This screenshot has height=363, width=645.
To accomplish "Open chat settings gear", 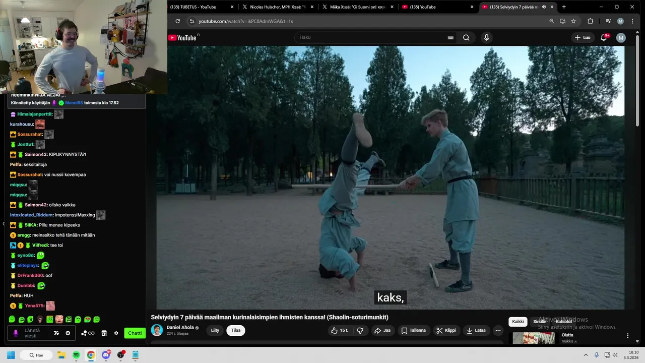I will [116, 333].
